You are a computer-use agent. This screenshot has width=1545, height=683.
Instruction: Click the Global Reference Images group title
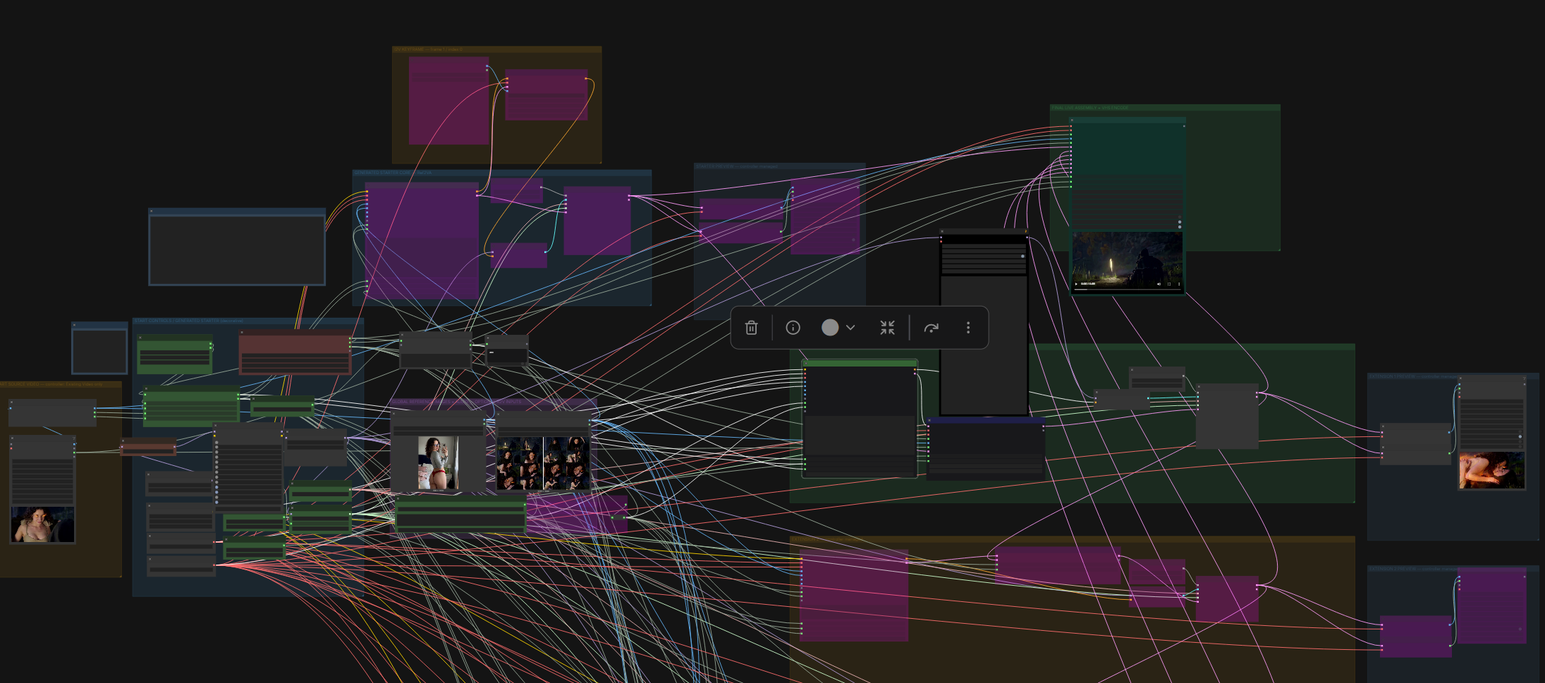pyautogui.click(x=457, y=402)
